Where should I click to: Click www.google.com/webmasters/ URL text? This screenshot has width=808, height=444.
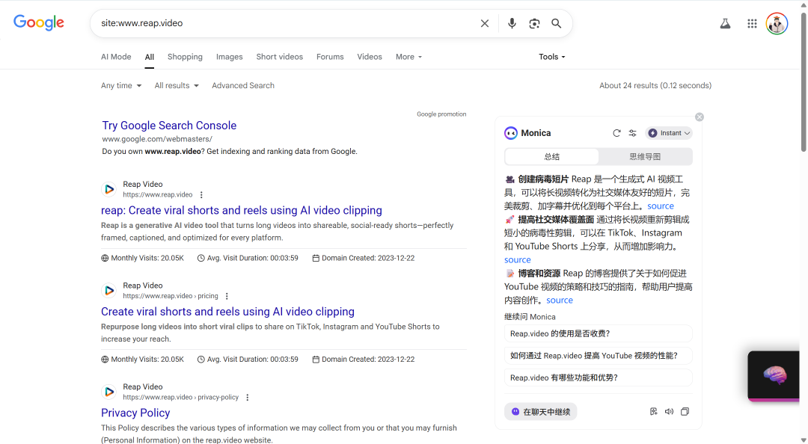click(x=157, y=139)
